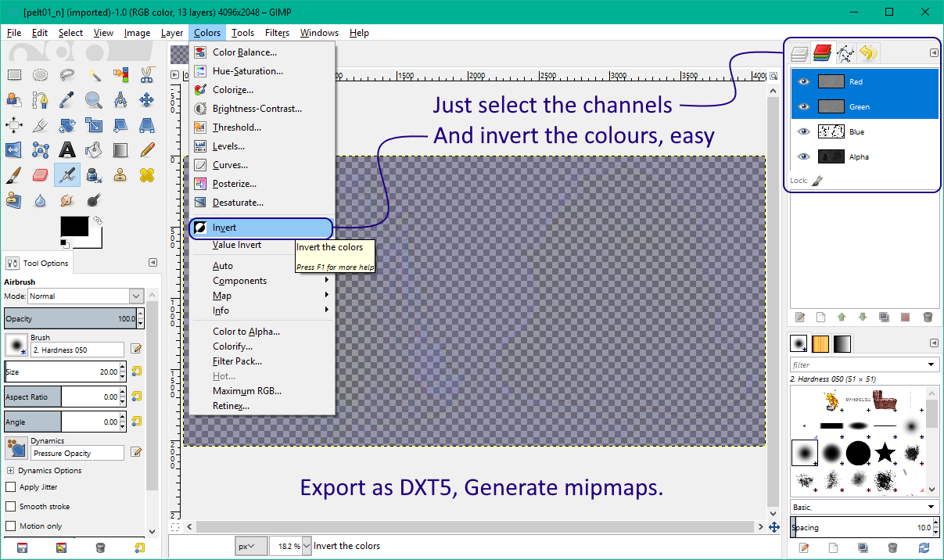Open the brush filter dropdown
This screenshot has height=560, width=944.
[931, 364]
